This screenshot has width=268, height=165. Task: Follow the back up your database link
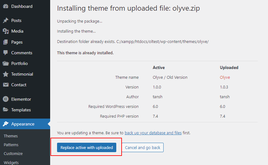[153, 133]
